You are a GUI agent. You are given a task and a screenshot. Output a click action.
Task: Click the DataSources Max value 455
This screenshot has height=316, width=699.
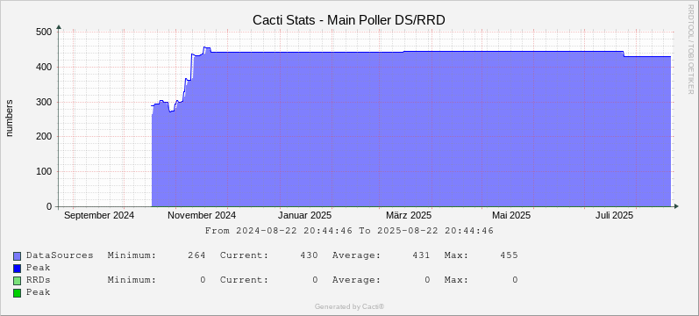(x=509, y=255)
